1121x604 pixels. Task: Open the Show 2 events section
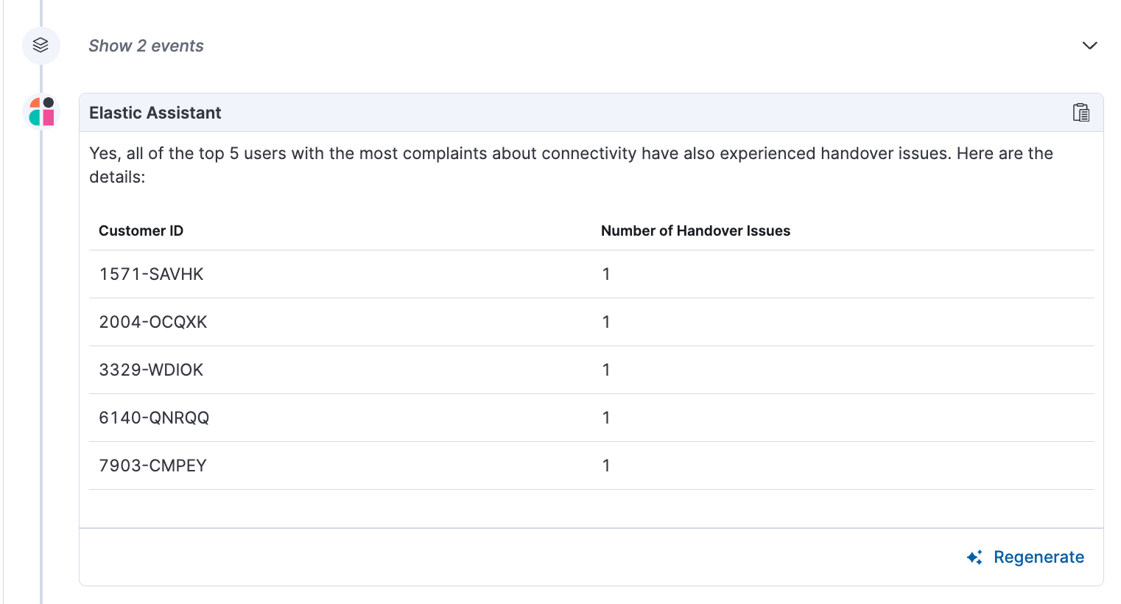[x=146, y=46]
